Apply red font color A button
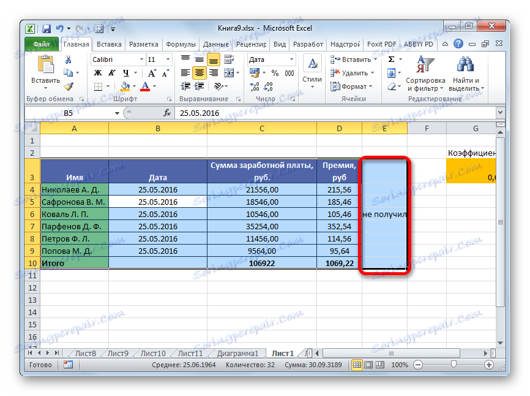Screen dimensions: 530x396 pyautogui.click(x=145, y=86)
